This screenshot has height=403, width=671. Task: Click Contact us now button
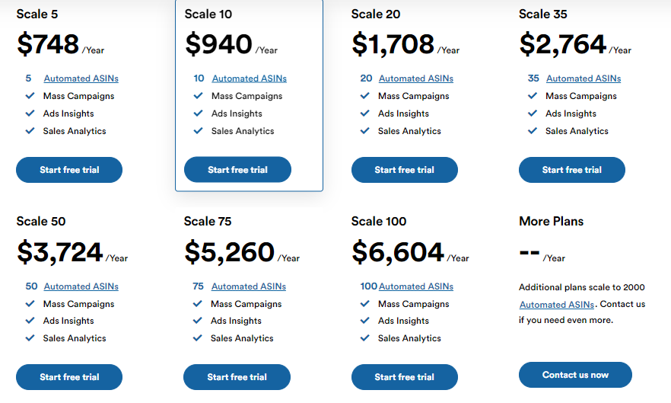575,375
